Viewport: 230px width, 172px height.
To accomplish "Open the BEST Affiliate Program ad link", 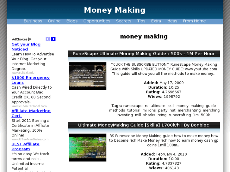I will (x=25, y=146).
